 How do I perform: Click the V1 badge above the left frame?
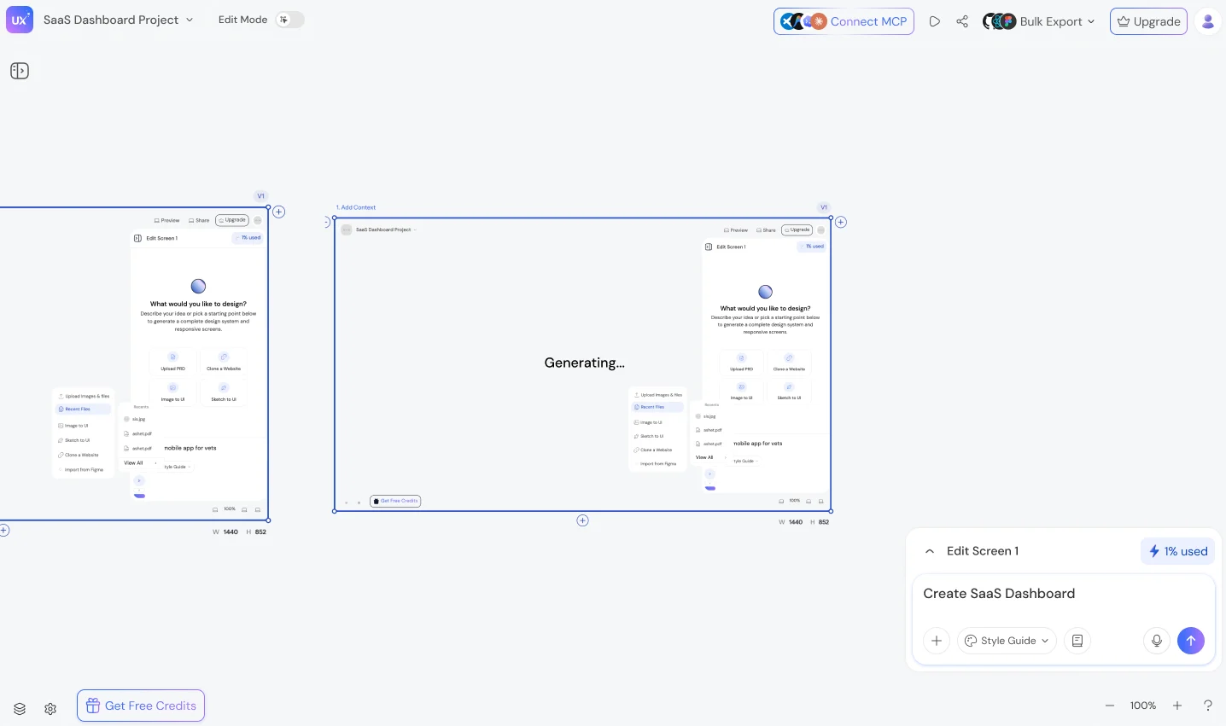(x=261, y=196)
